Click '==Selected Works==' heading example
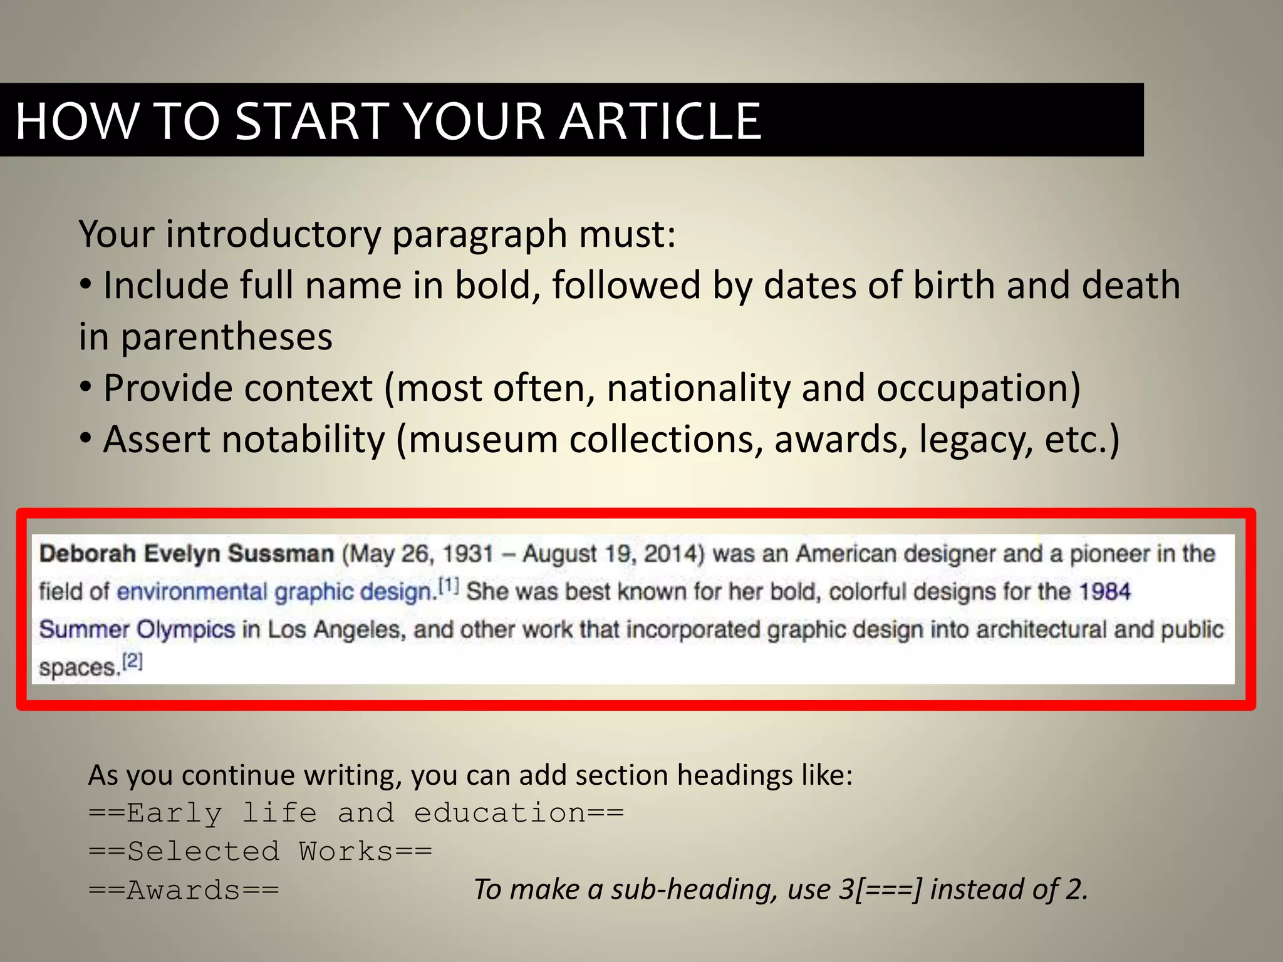 [261, 851]
